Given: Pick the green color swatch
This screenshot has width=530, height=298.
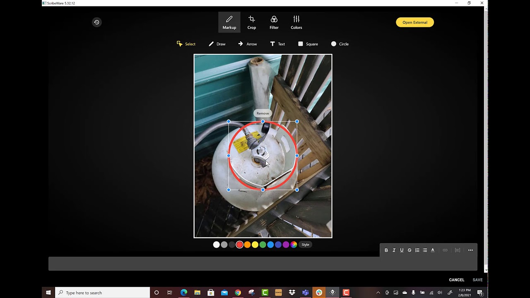Looking at the screenshot, I should pyautogui.click(x=263, y=245).
